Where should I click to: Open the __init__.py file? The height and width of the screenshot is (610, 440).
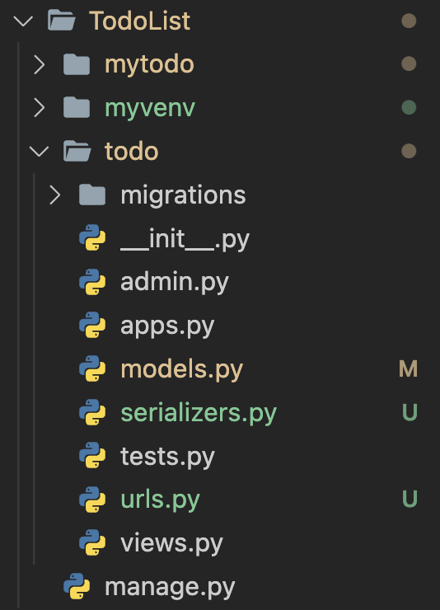(185, 239)
